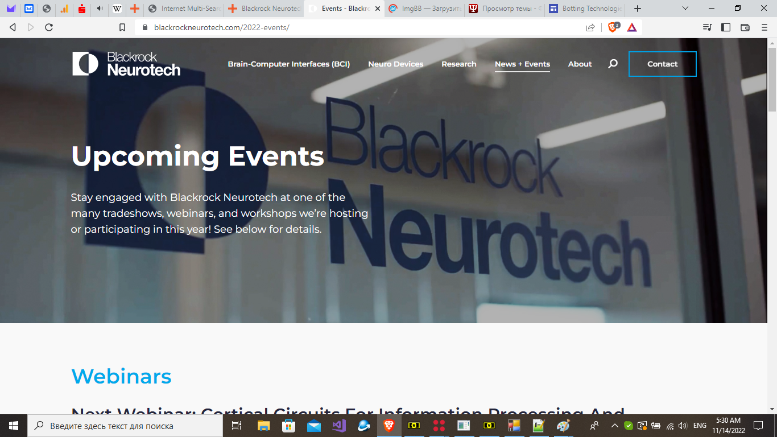Open File Explorer from the taskbar
Viewport: 777px width, 437px height.
pos(264,426)
